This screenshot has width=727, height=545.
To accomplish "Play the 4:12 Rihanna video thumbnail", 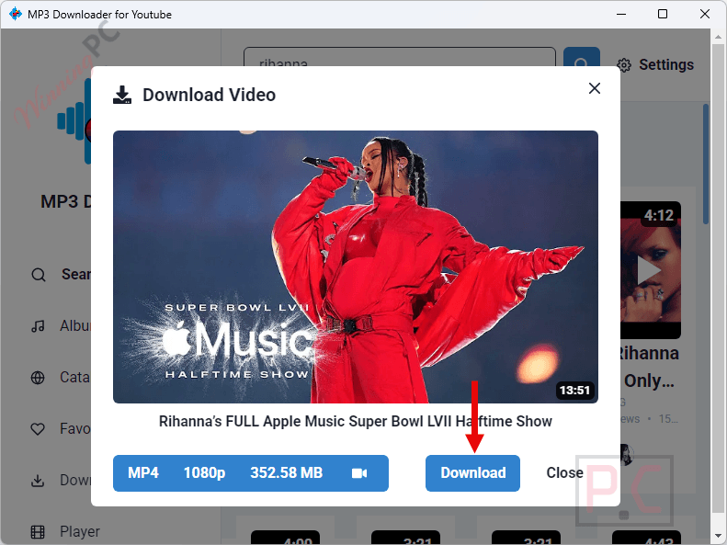I will [x=651, y=270].
